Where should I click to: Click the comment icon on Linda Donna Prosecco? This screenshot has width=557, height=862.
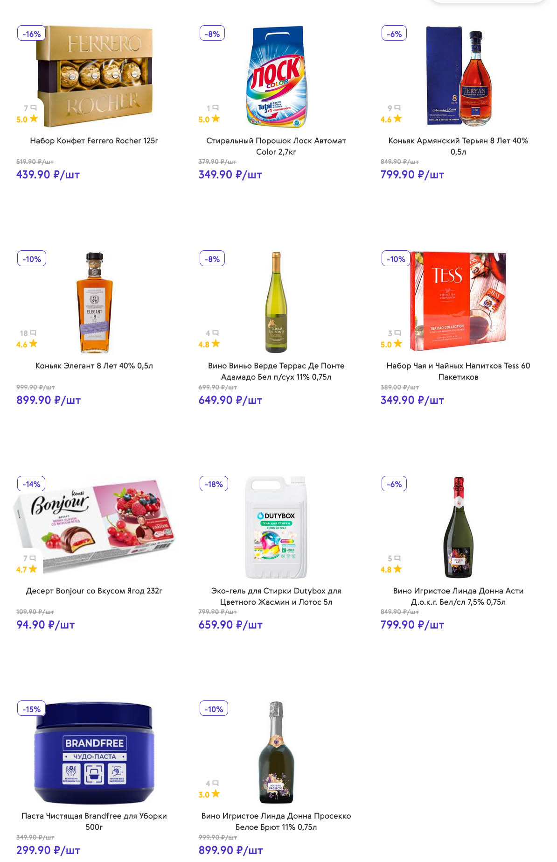click(216, 783)
